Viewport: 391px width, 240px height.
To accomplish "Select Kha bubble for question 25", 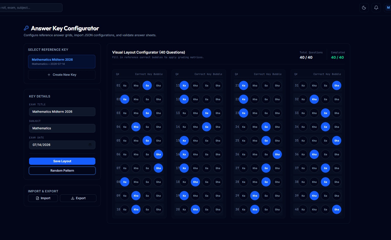I will (x=255, y=141).
